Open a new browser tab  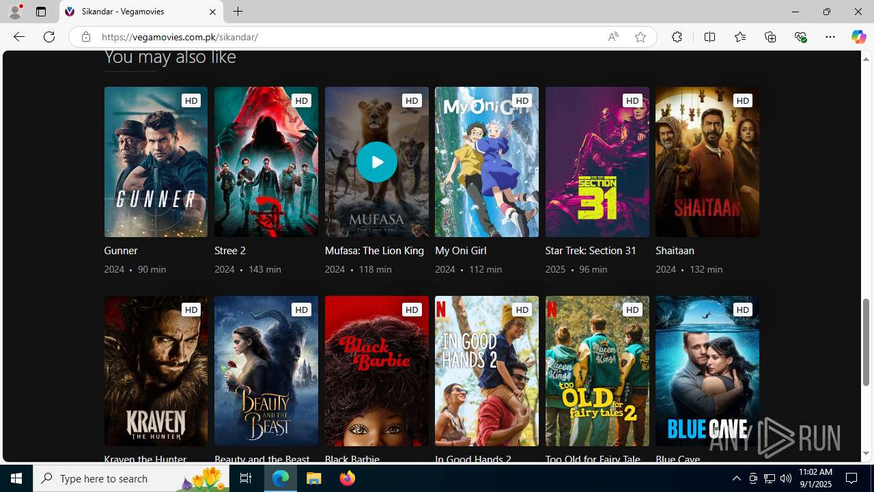coord(238,12)
